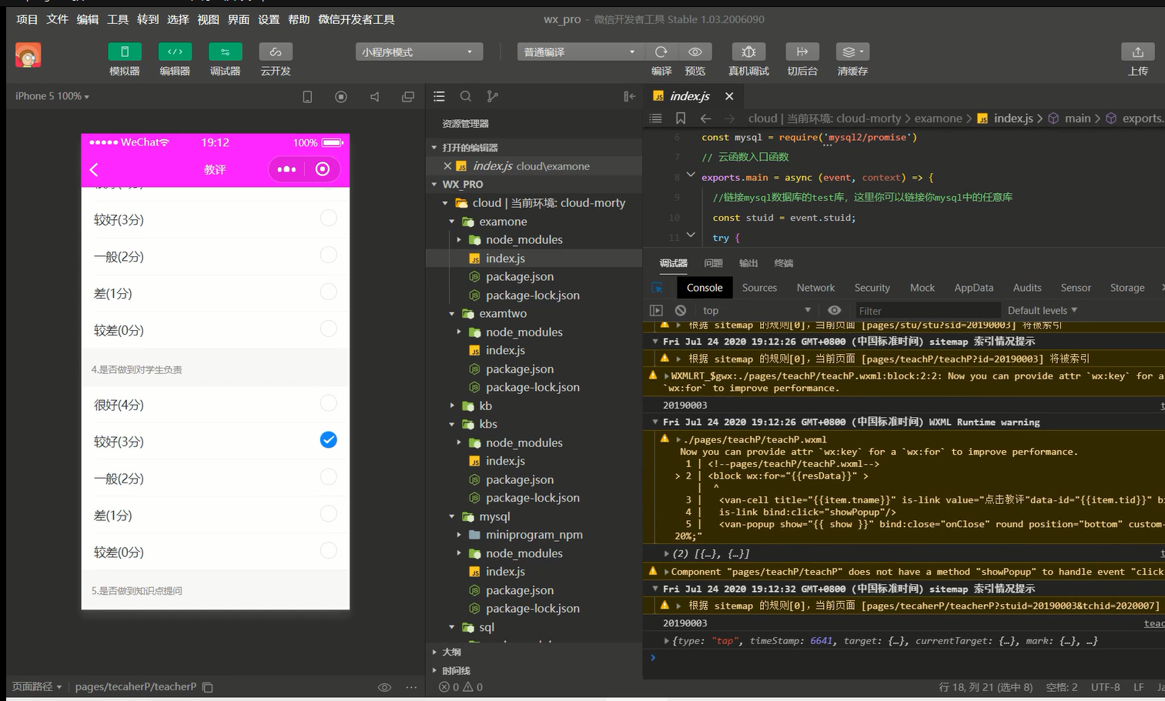Open search icon in explorer panel
The width and height of the screenshot is (1165, 701).
click(466, 96)
